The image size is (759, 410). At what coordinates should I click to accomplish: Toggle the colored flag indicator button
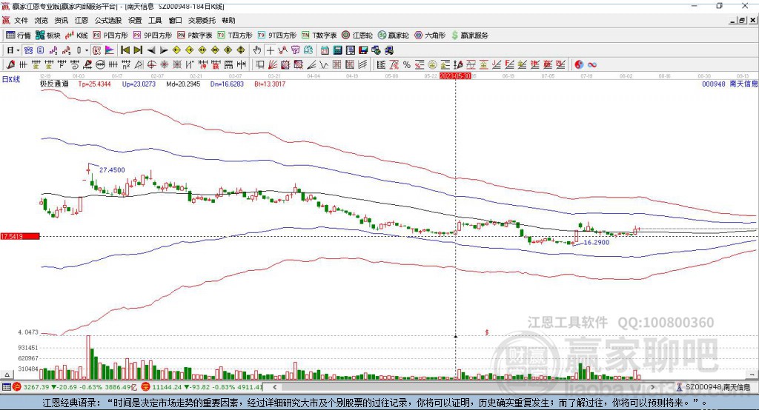110,50
